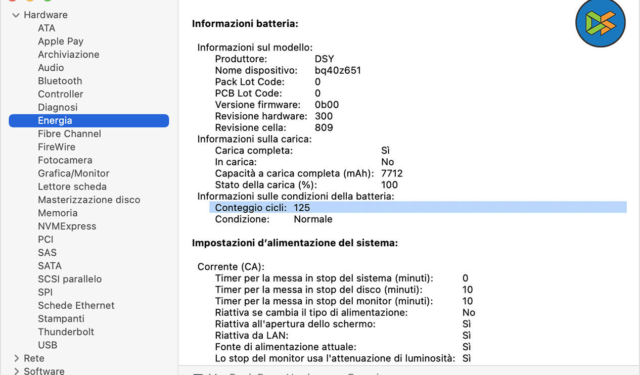The image size is (640, 375).
Task: Select the Capacità a carica completa row
Action: (x=308, y=173)
